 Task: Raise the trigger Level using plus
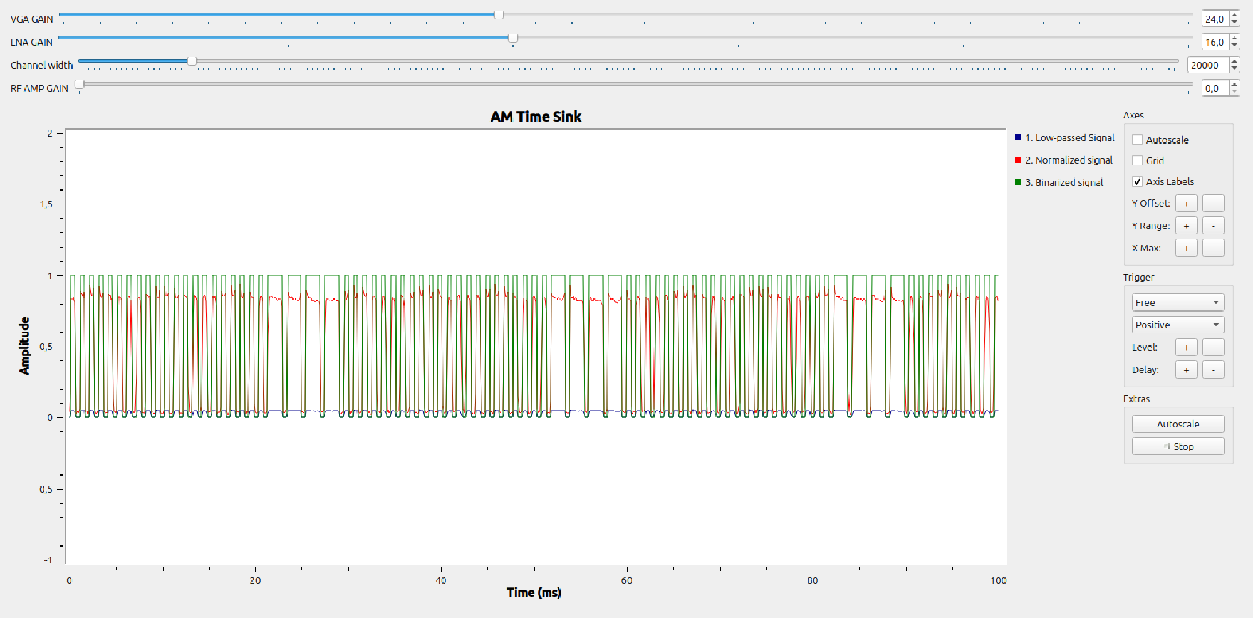pyautogui.click(x=1186, y=347)
